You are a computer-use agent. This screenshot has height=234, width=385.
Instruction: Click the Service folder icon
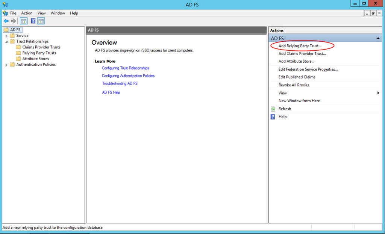click(x=12, y=36)
